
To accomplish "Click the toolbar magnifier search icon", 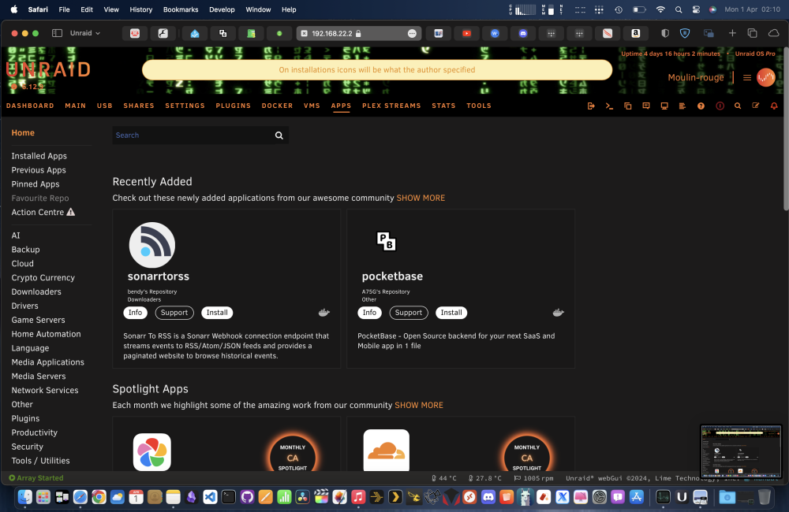I will point(738,106).
